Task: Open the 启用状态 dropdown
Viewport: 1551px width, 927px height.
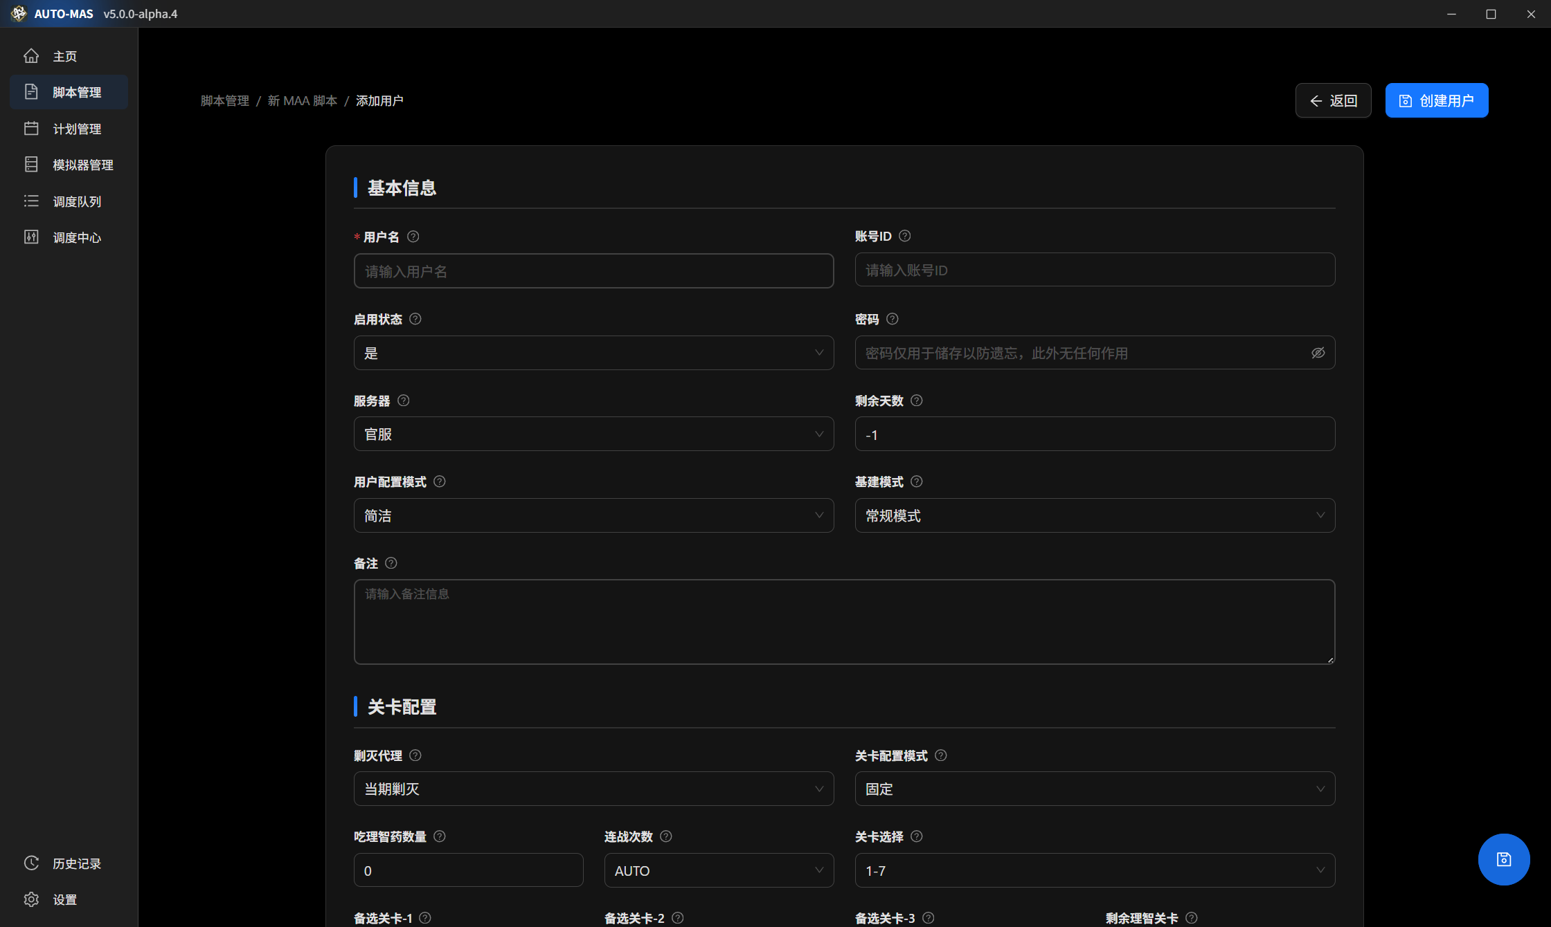Action: (593, 353)
